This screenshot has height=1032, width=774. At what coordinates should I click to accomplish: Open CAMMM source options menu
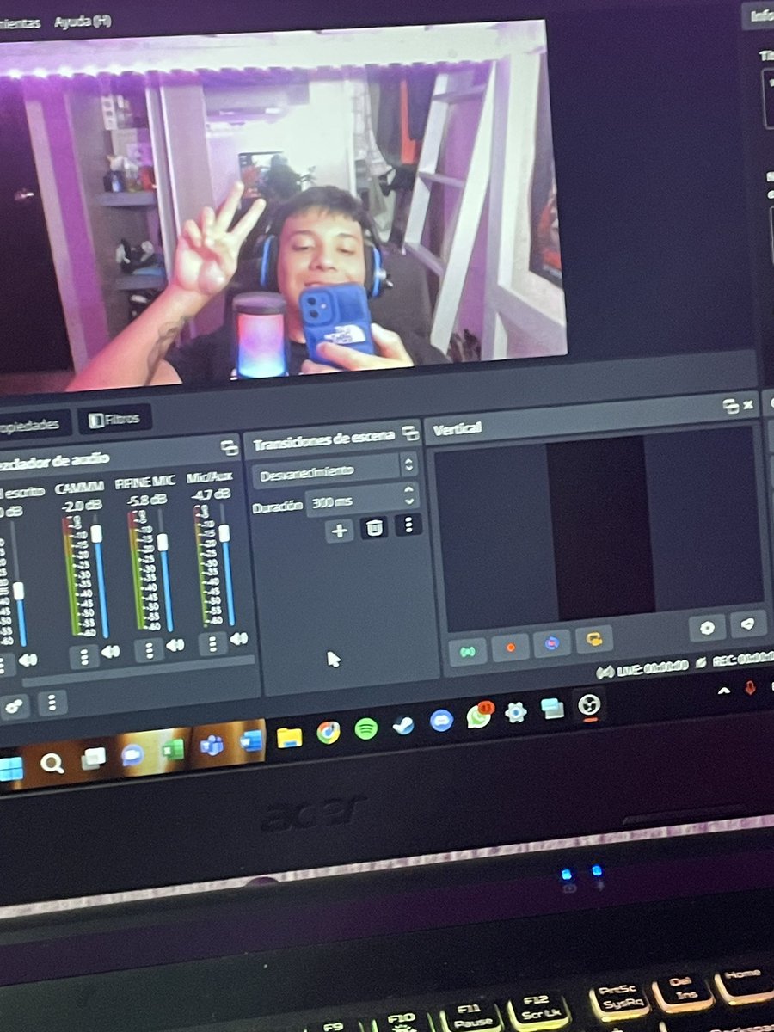tap(83, 656)
